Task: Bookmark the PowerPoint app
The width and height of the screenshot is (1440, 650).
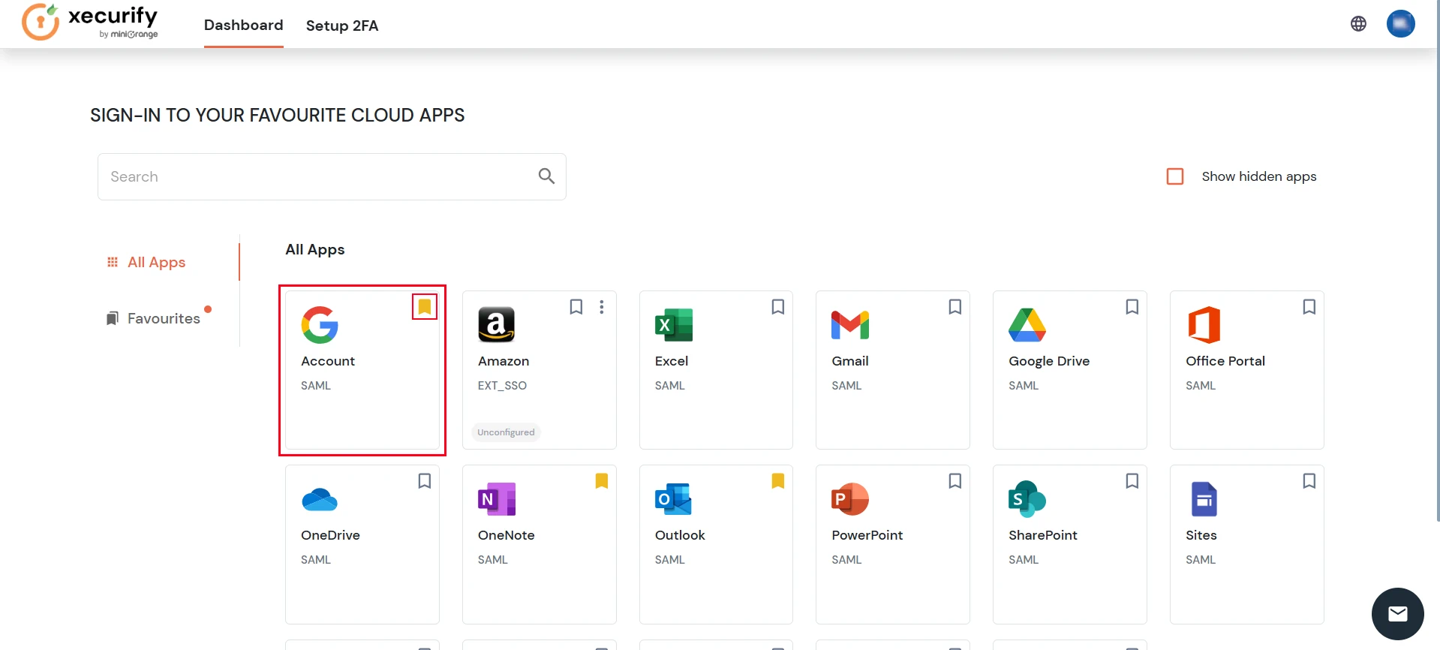Action: pos(955,481)
